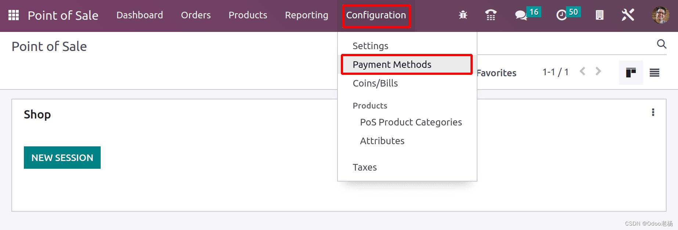Screen dimensions: 678x230
Task: Open the VoIP phone icon
Action: (x=491, y=15)
